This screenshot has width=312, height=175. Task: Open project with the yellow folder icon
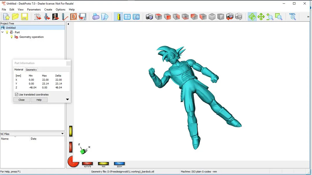(15, 17)
